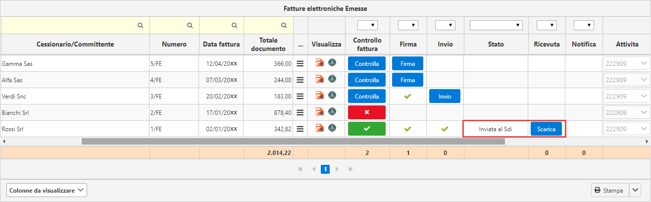Open Controllo fattura filter dropdown

coord(368,25)
